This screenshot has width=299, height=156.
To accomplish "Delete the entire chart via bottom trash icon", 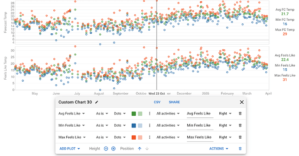I will 240,149.
